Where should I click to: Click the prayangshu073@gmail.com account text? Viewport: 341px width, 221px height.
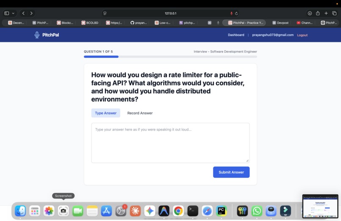[273, 35]
